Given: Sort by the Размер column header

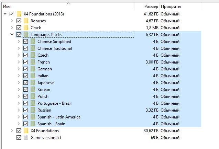Looking at the screenshot, I should [x=151, y=7].
